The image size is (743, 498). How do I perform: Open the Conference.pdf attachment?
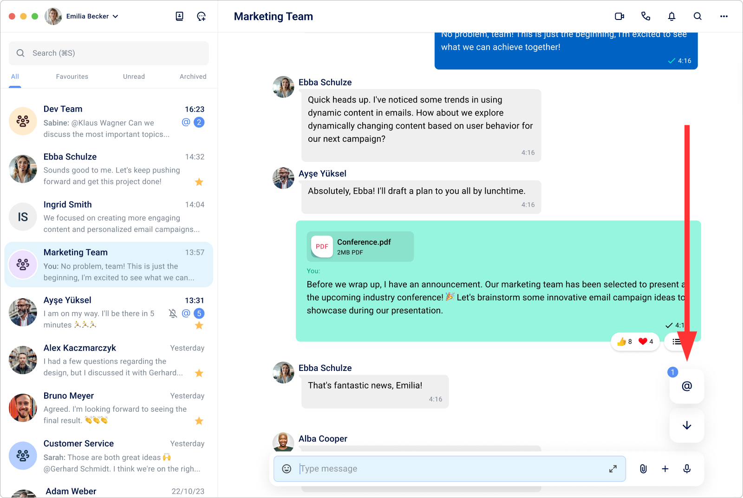click(x=360, y=247)
